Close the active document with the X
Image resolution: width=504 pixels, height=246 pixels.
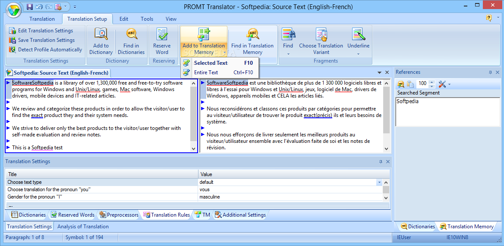tap(387, 73)
